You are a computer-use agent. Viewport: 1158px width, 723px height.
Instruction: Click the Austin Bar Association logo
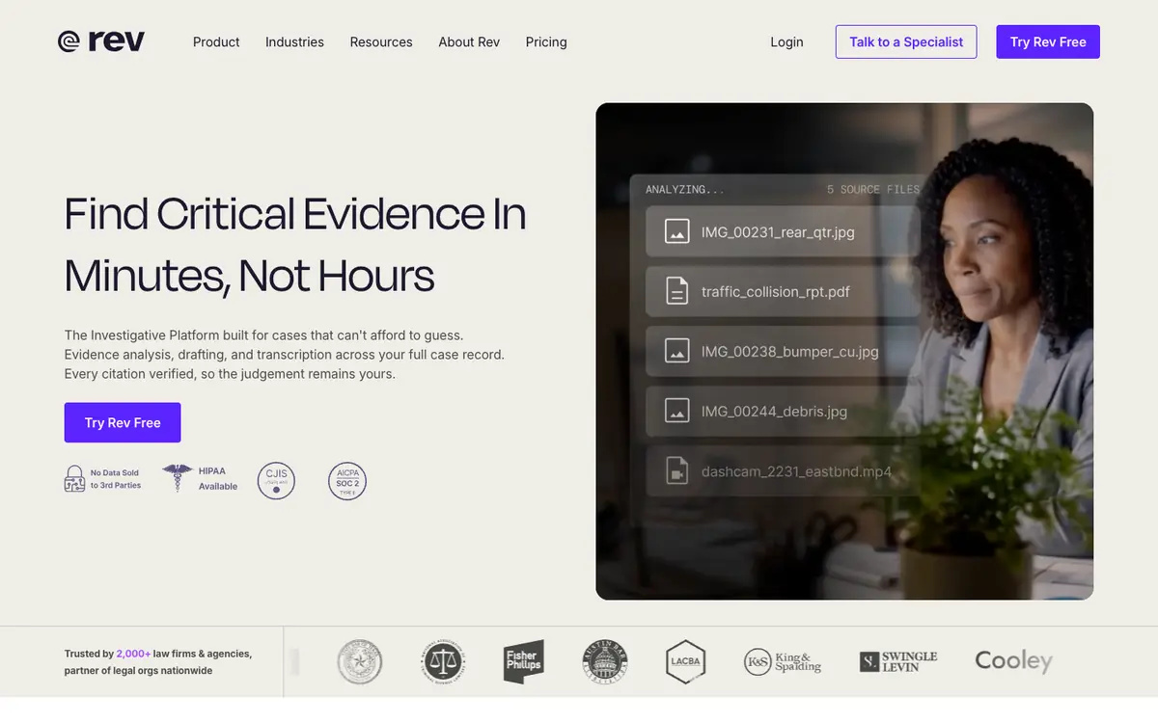tap(605, 662)
